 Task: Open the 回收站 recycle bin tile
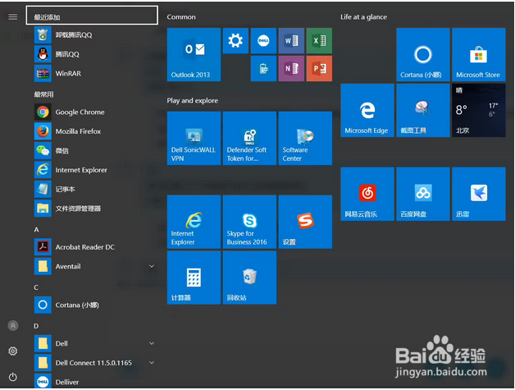pyautogui.click(x=249, y=278)
